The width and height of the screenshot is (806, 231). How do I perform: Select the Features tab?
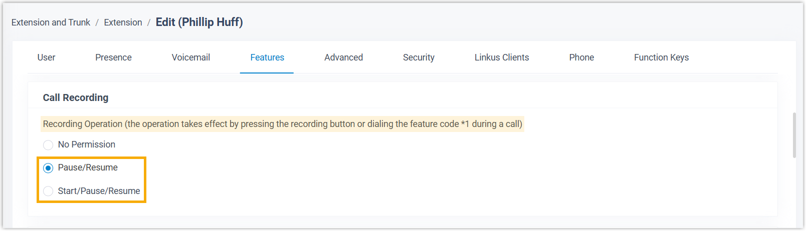[267, 57]
